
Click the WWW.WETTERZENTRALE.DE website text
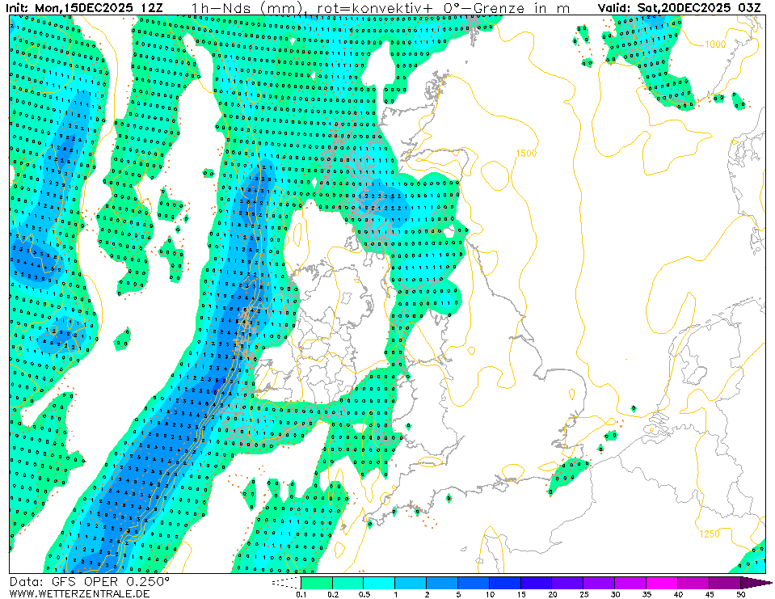pos(79,593)
